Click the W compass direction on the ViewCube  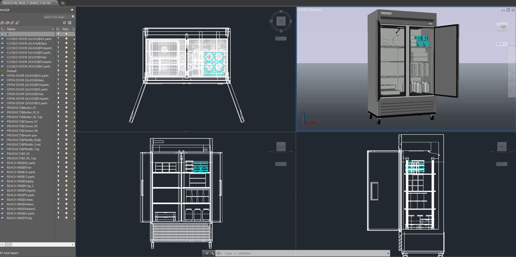(271, 21)
